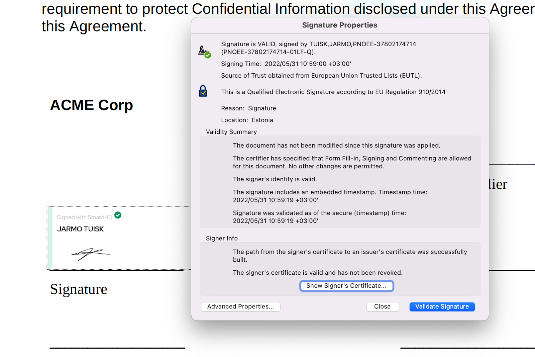Select the Location: Estonia line
The image size is (535, 357).
(x=247, y=120)
